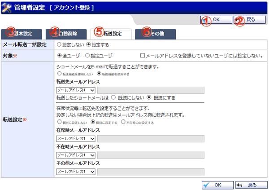Click the title text 管理者設定 [アカウント登録]
The height and width of the screenshot is (190, 269).
click(54, 8)
